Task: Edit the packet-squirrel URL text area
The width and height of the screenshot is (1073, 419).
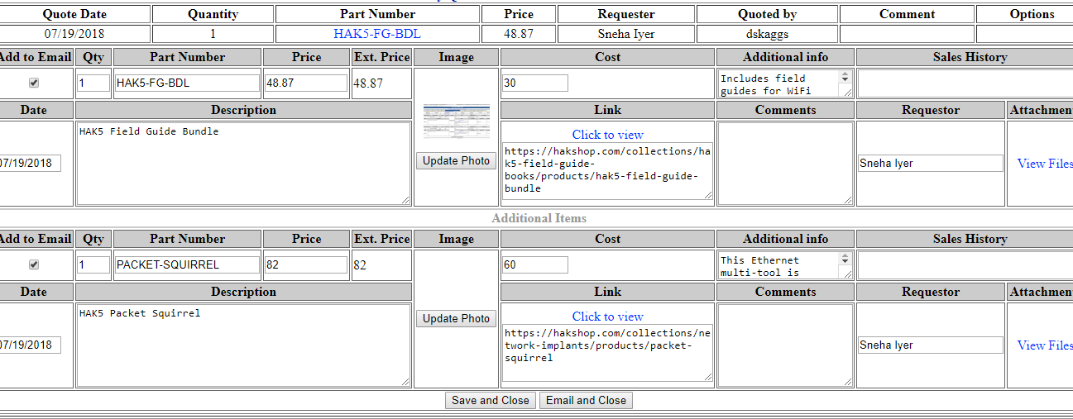Action: [x=607, y=353]
